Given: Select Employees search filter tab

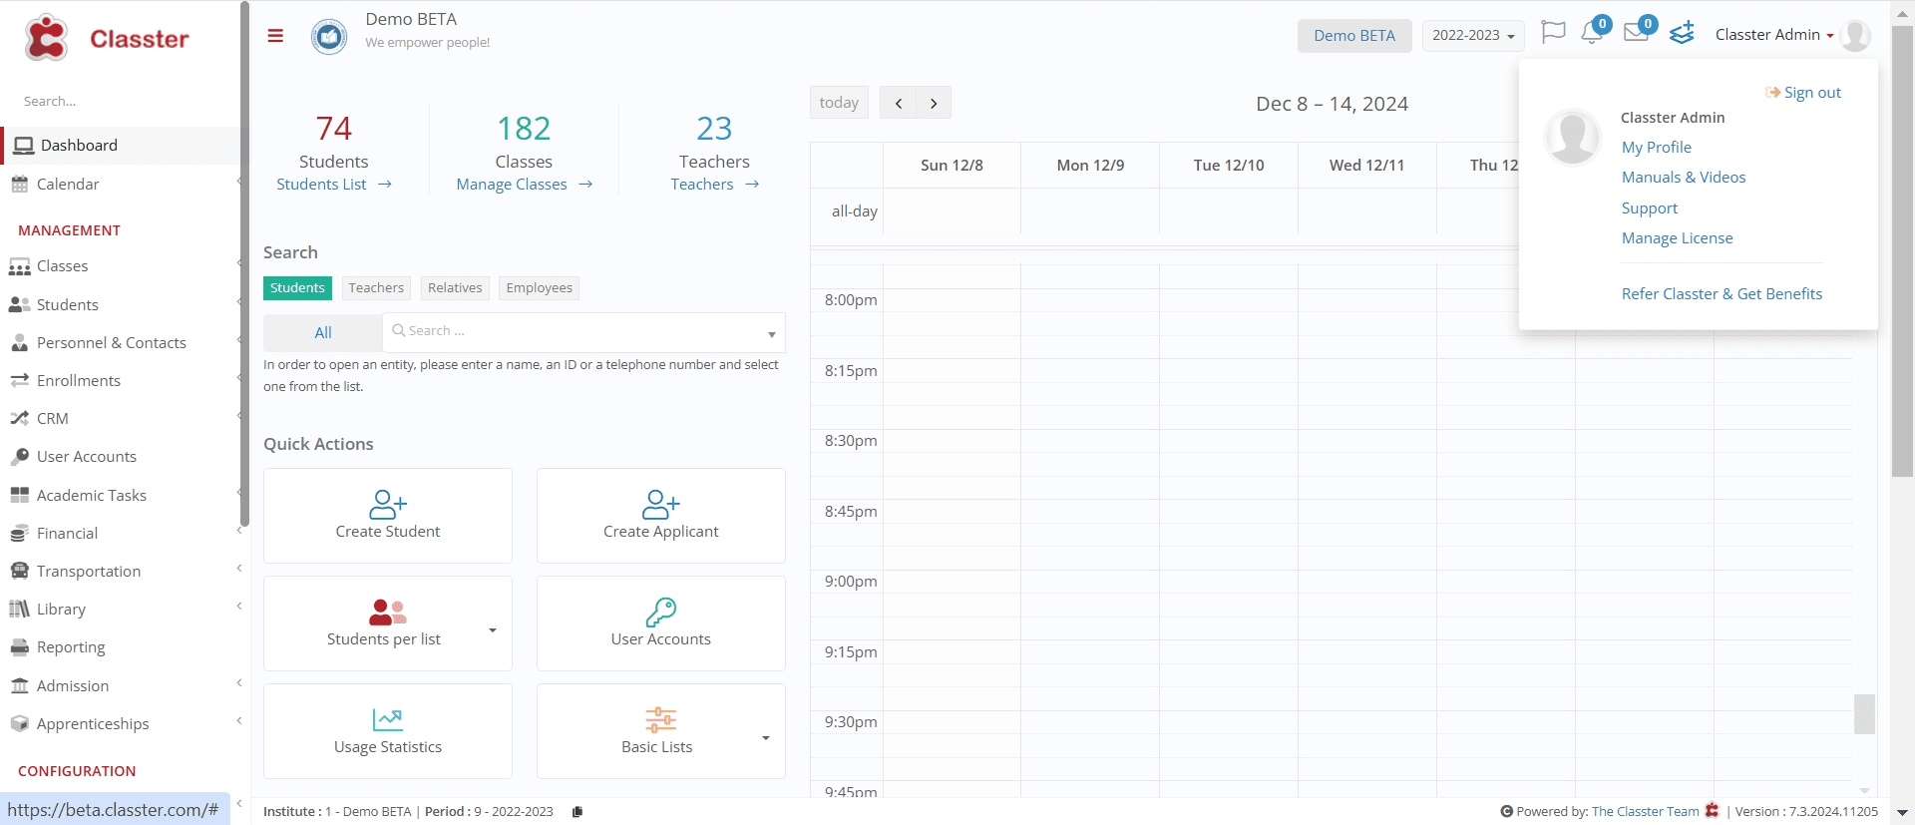Looking at the screenshot, I should click(x=539, y=288).
